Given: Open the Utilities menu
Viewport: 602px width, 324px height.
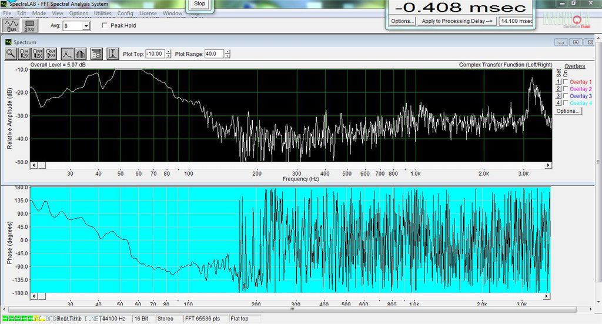Looking at the screenshot, I should [102, 13].
